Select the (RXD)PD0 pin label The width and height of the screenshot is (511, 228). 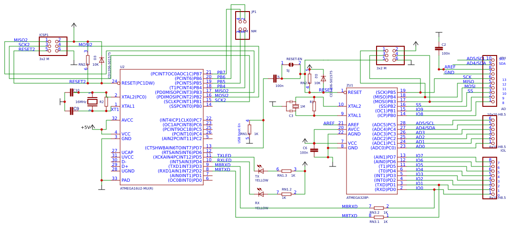pos(384,189)
